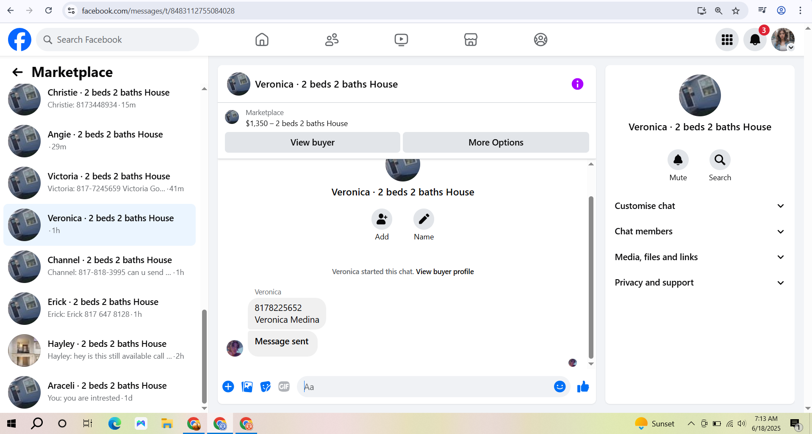
Task: Send a thumbs-up like
Action: [583, 387]
